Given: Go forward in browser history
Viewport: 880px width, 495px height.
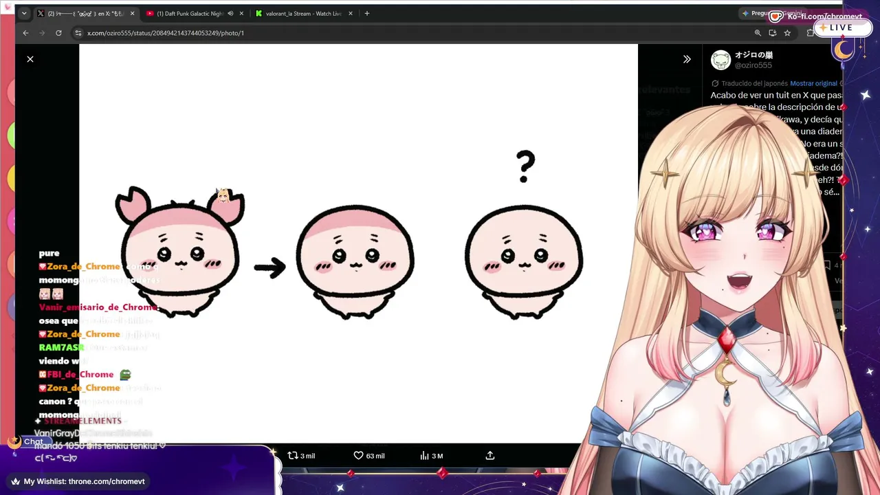Looking at the screenshot, I should tap(42, 33).
